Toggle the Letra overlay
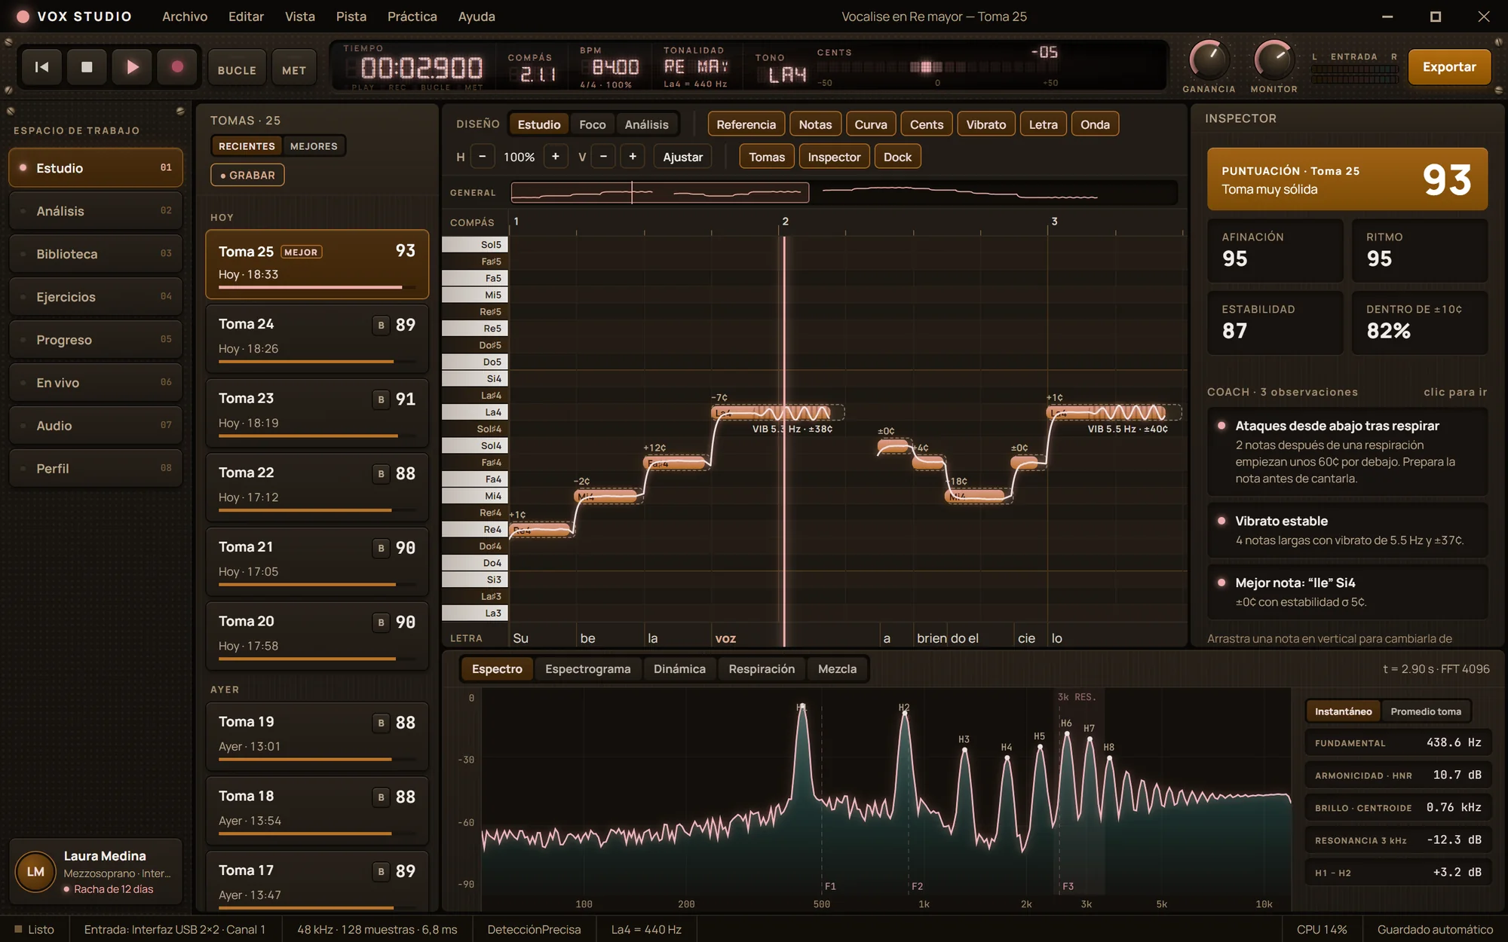The image size is (1508, 942). point(1043,124)
